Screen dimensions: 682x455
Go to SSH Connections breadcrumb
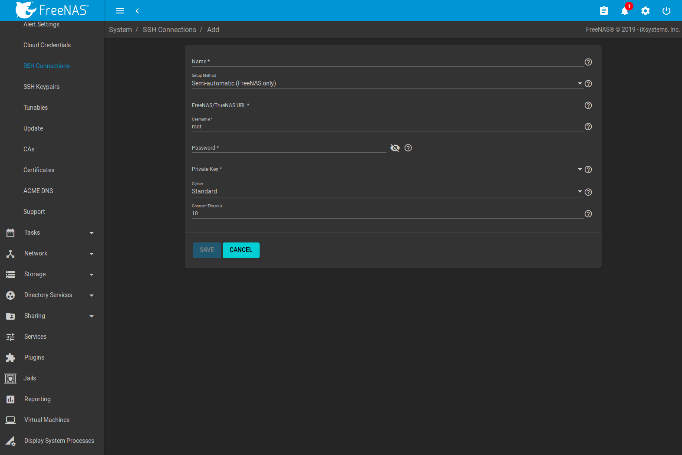169,30
